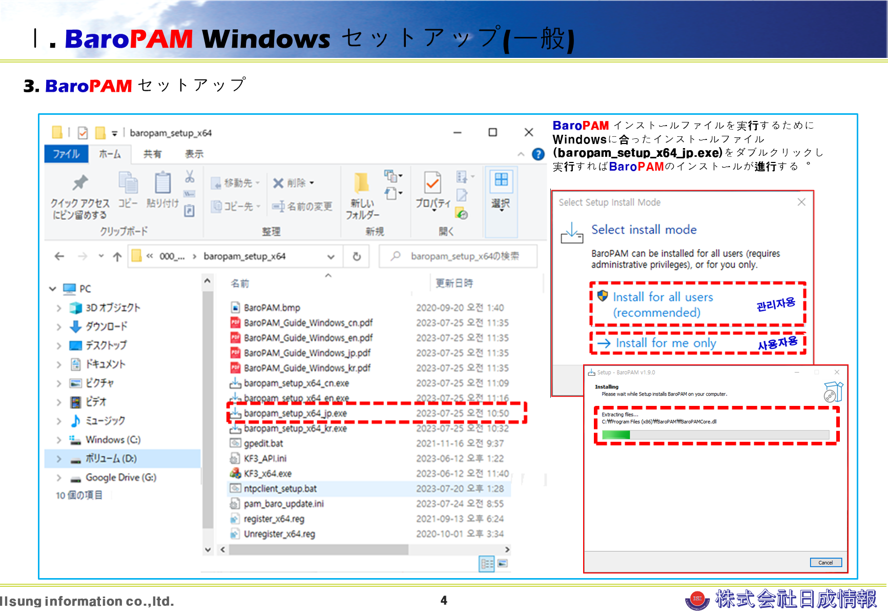Select baropam_setup_x64_cn.exe
The image size is (888, 615).
[x=290, y=383]
